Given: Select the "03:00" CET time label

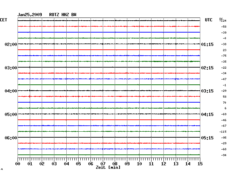Looking at the screenshot, I should 11,68.
